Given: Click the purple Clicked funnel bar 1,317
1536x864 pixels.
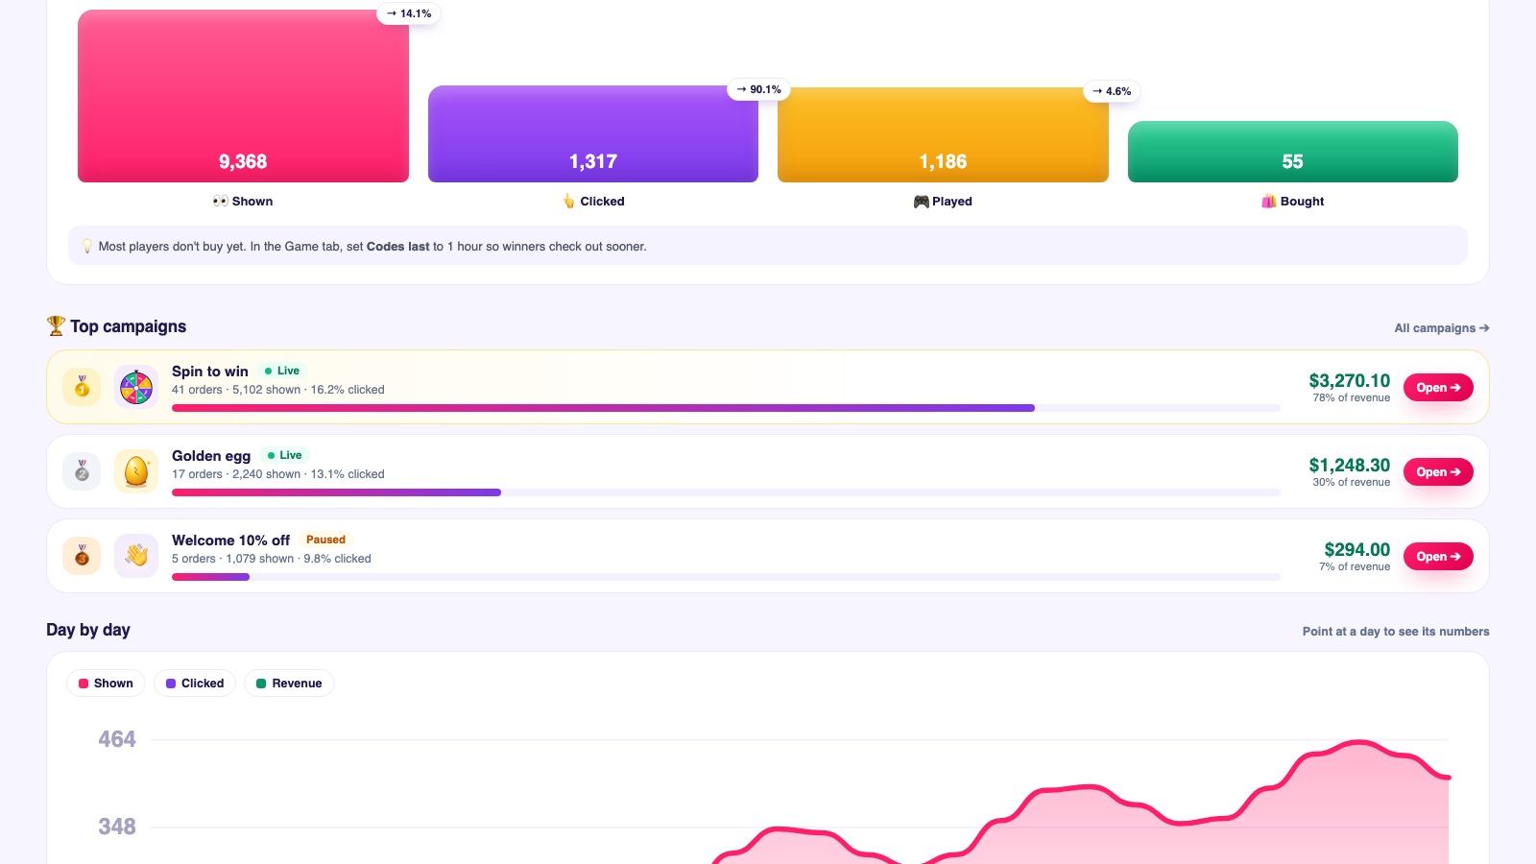Looking at the screenshot, I should point(593,134).
